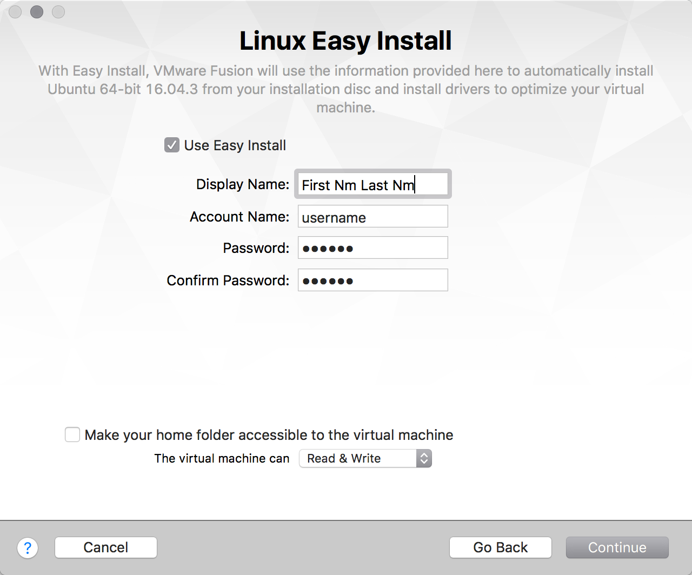
Task: Click the zoom window button in title bar
Action: point(58,11)
